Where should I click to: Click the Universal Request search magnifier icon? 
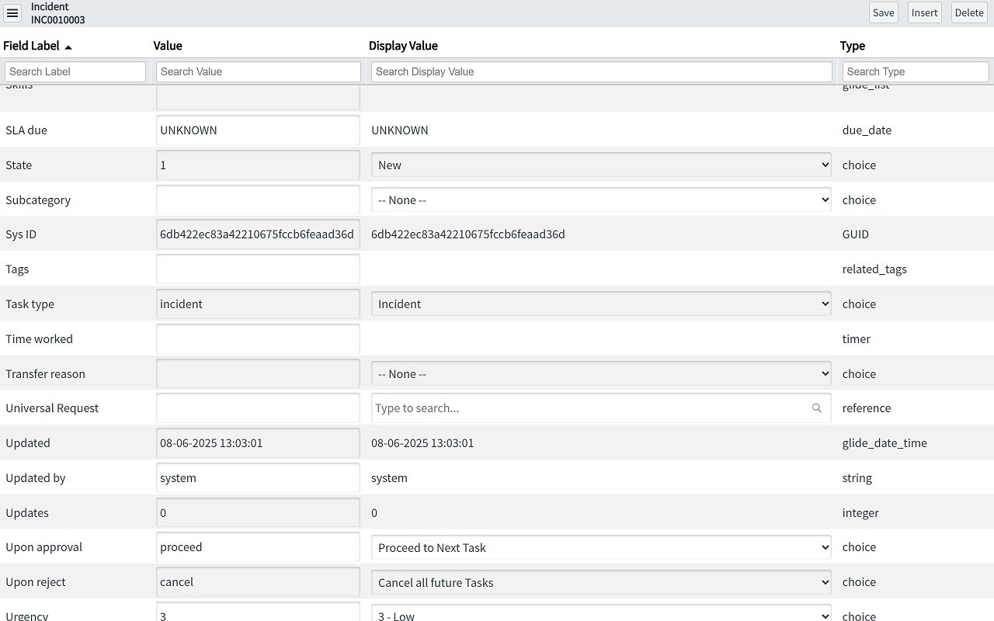[x=816, y=408]
